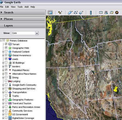The height and width of the screenshot is (120, 122).
Task: Click the Geographic Features mountain icon
Action: point(10,100)
